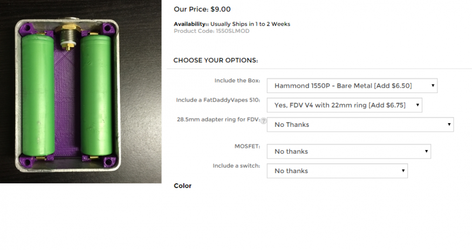Expand the Include a switch dropdown
This screenshot has height=250, width=472.
tap(337, 171)
